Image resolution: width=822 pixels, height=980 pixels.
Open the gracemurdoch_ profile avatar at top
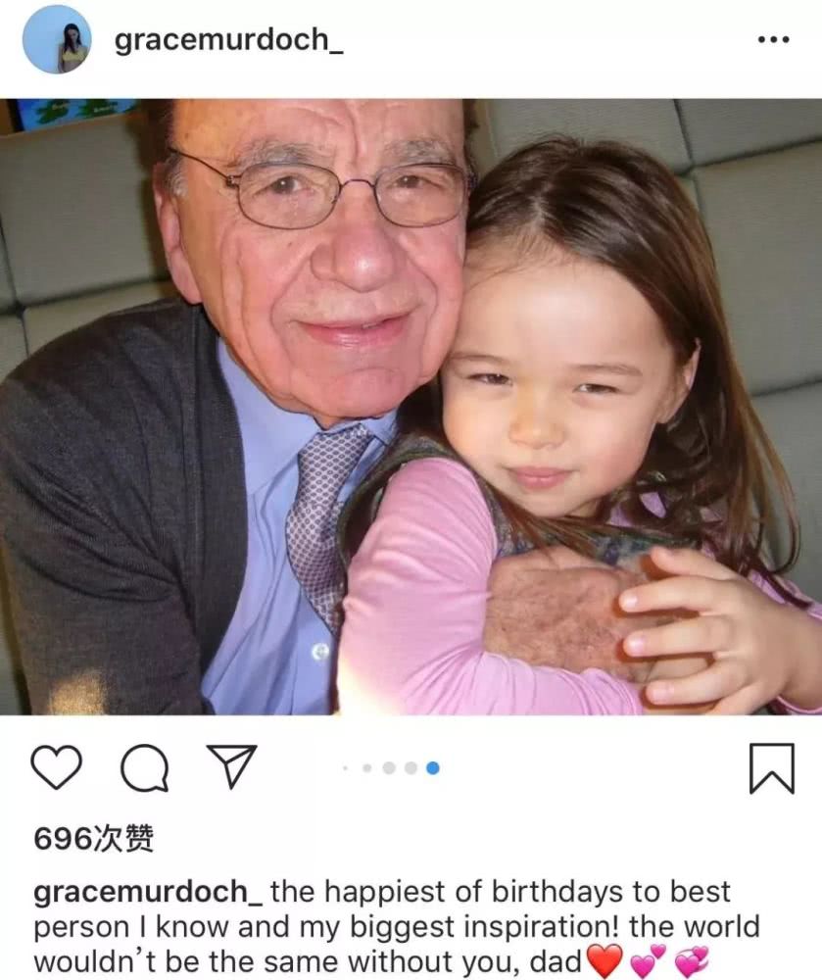(x=57, y=40)
